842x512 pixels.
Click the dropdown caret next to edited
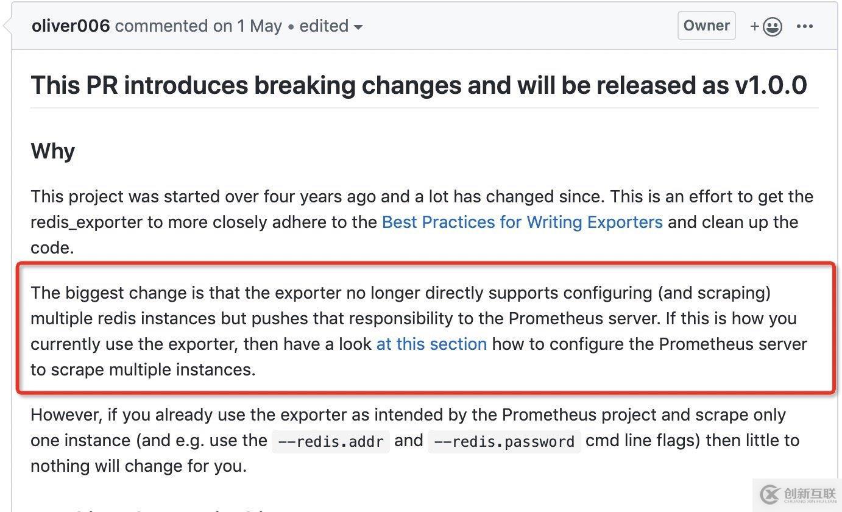[x=359, y=27]
